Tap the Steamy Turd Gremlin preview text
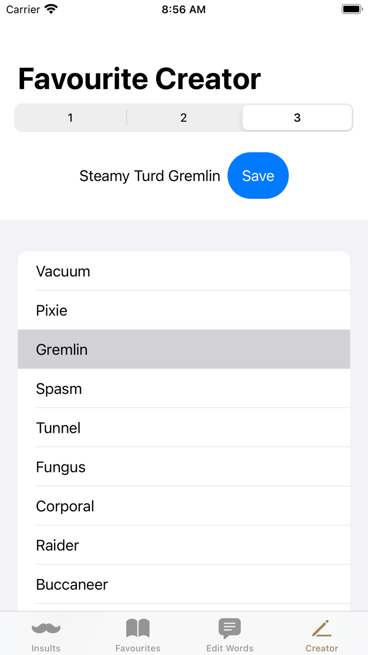The image size is (368, 655). (150, 176)
